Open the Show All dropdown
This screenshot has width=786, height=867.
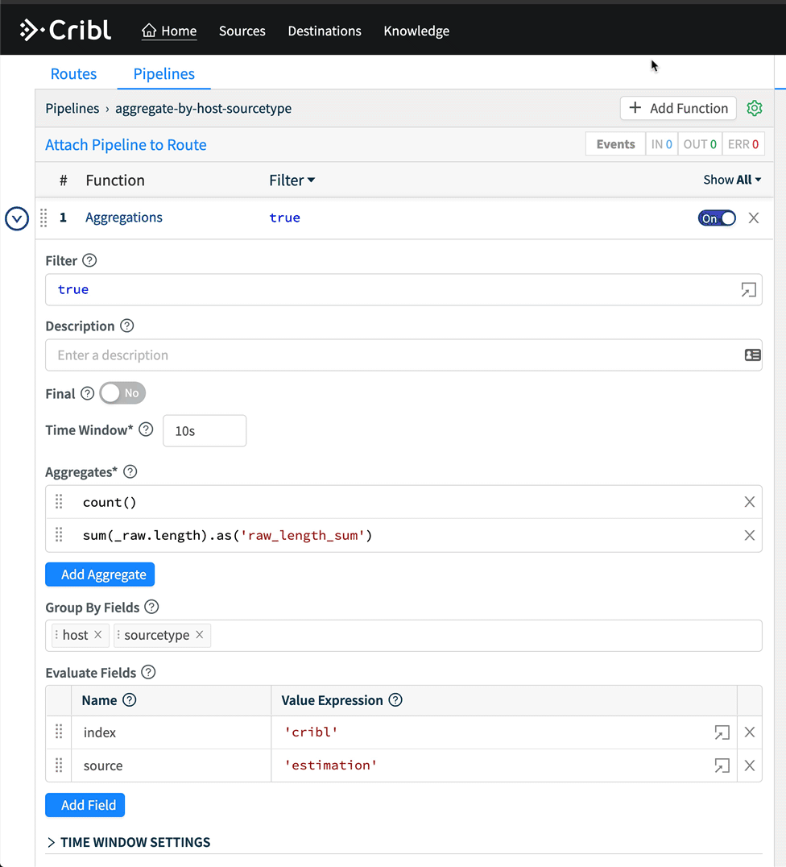pyautogui.click(x=731, y=180)
